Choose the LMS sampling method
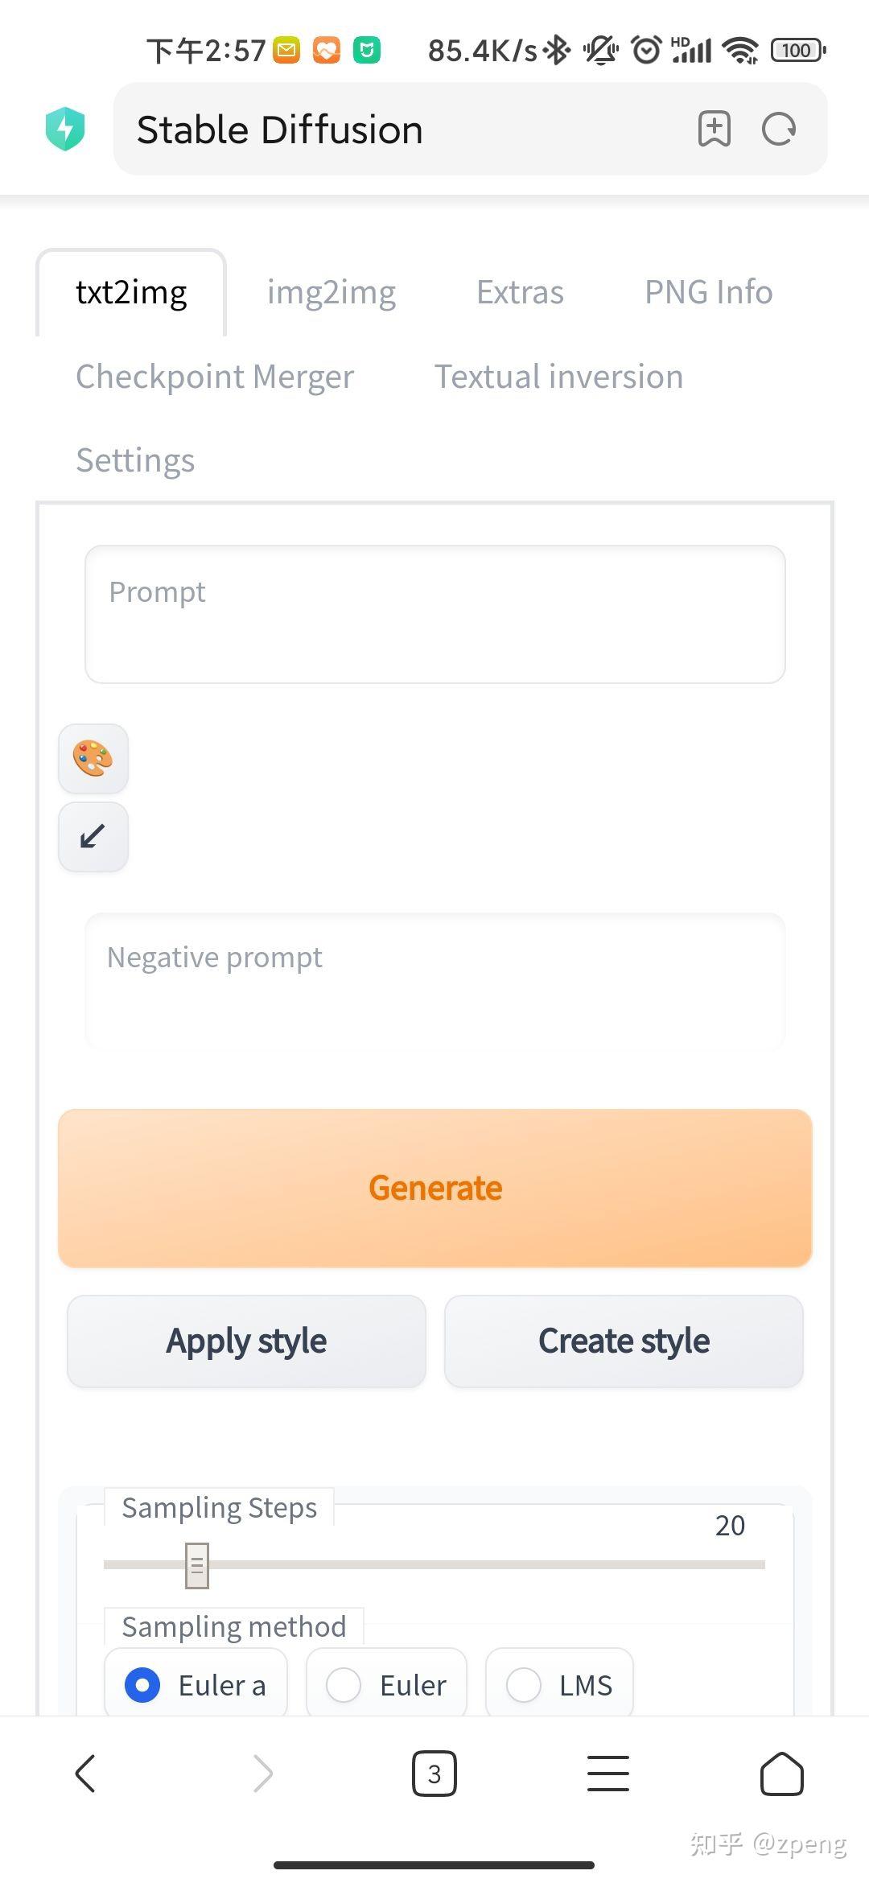This screenshot has height=1883, width=869. (524, 1685)
